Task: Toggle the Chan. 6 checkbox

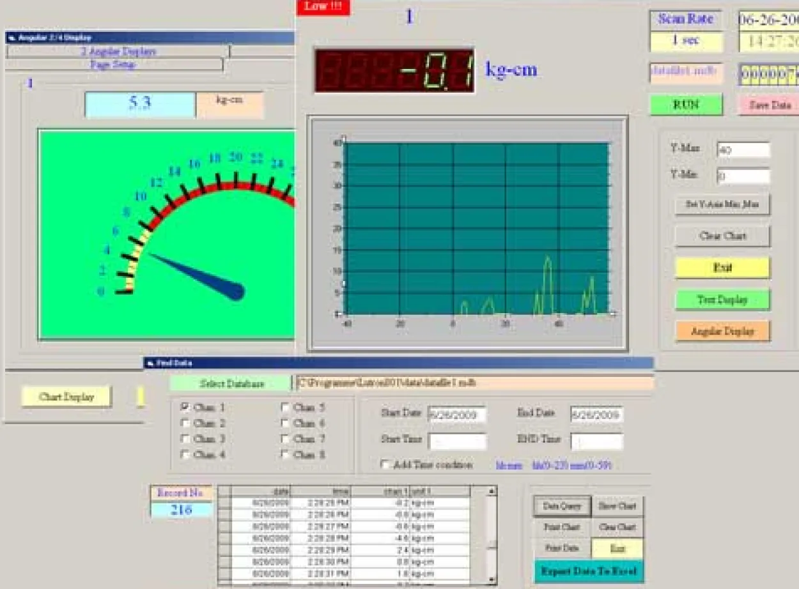Action: pos(285,423)
